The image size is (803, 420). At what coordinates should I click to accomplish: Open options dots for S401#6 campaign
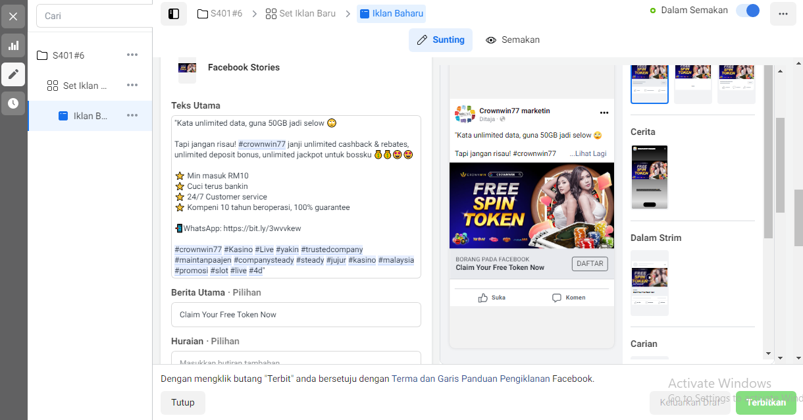pos(132,55)
